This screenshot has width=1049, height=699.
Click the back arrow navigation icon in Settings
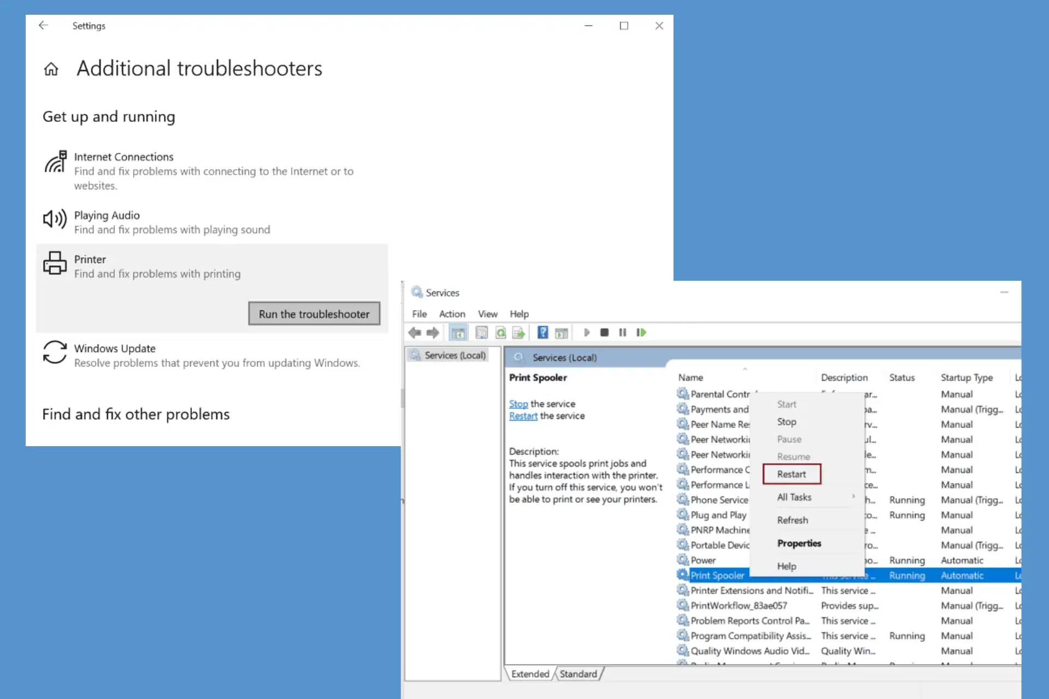pyautogui.click(x=43, y=25)
